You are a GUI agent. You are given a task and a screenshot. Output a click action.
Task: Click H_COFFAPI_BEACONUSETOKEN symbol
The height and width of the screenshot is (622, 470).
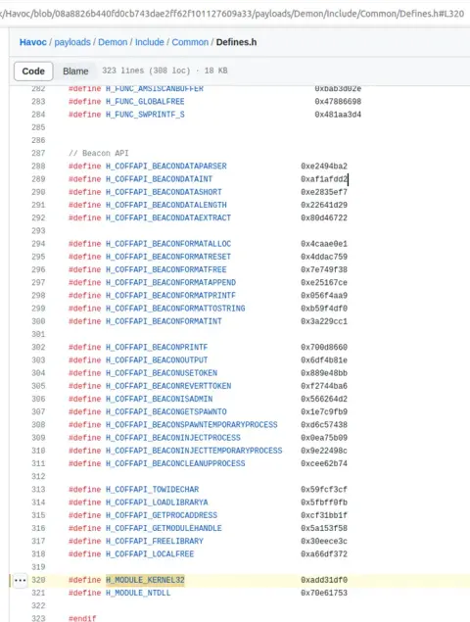pyautogui.click(x=162, y=373)
